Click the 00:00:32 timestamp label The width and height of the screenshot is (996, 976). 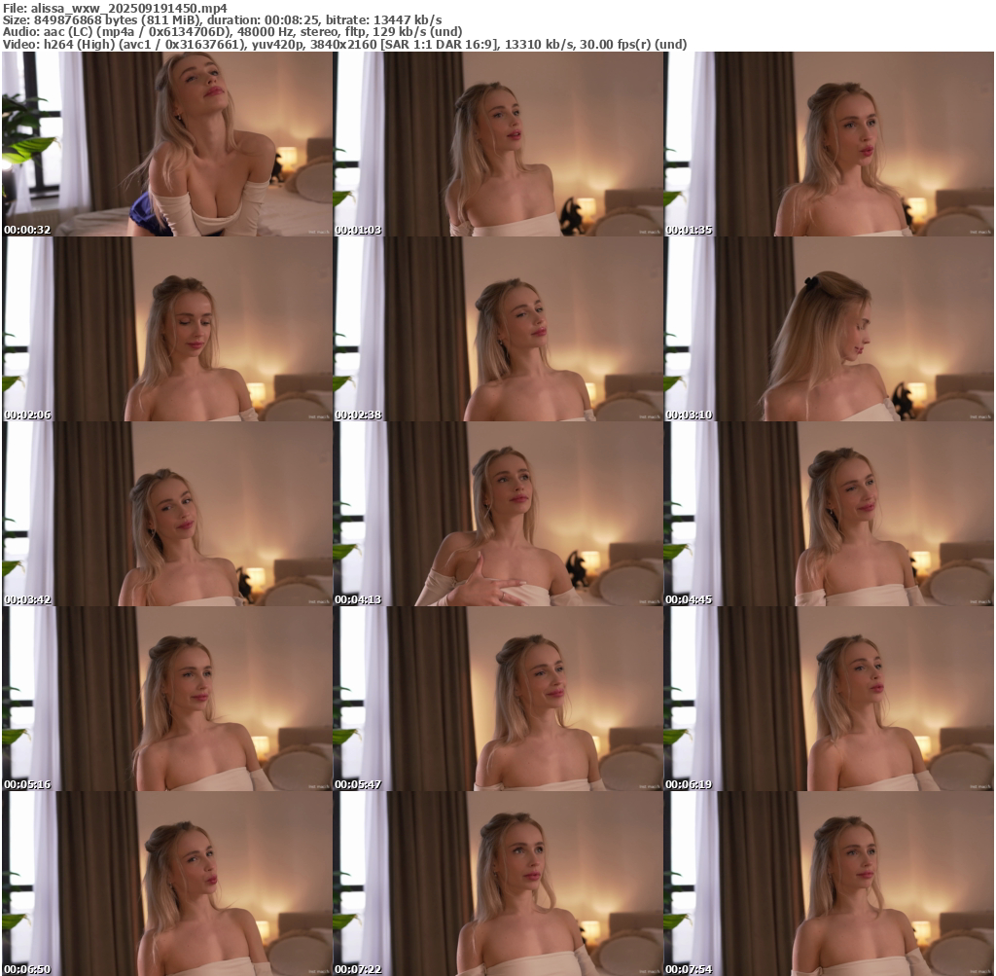(27, 230)
